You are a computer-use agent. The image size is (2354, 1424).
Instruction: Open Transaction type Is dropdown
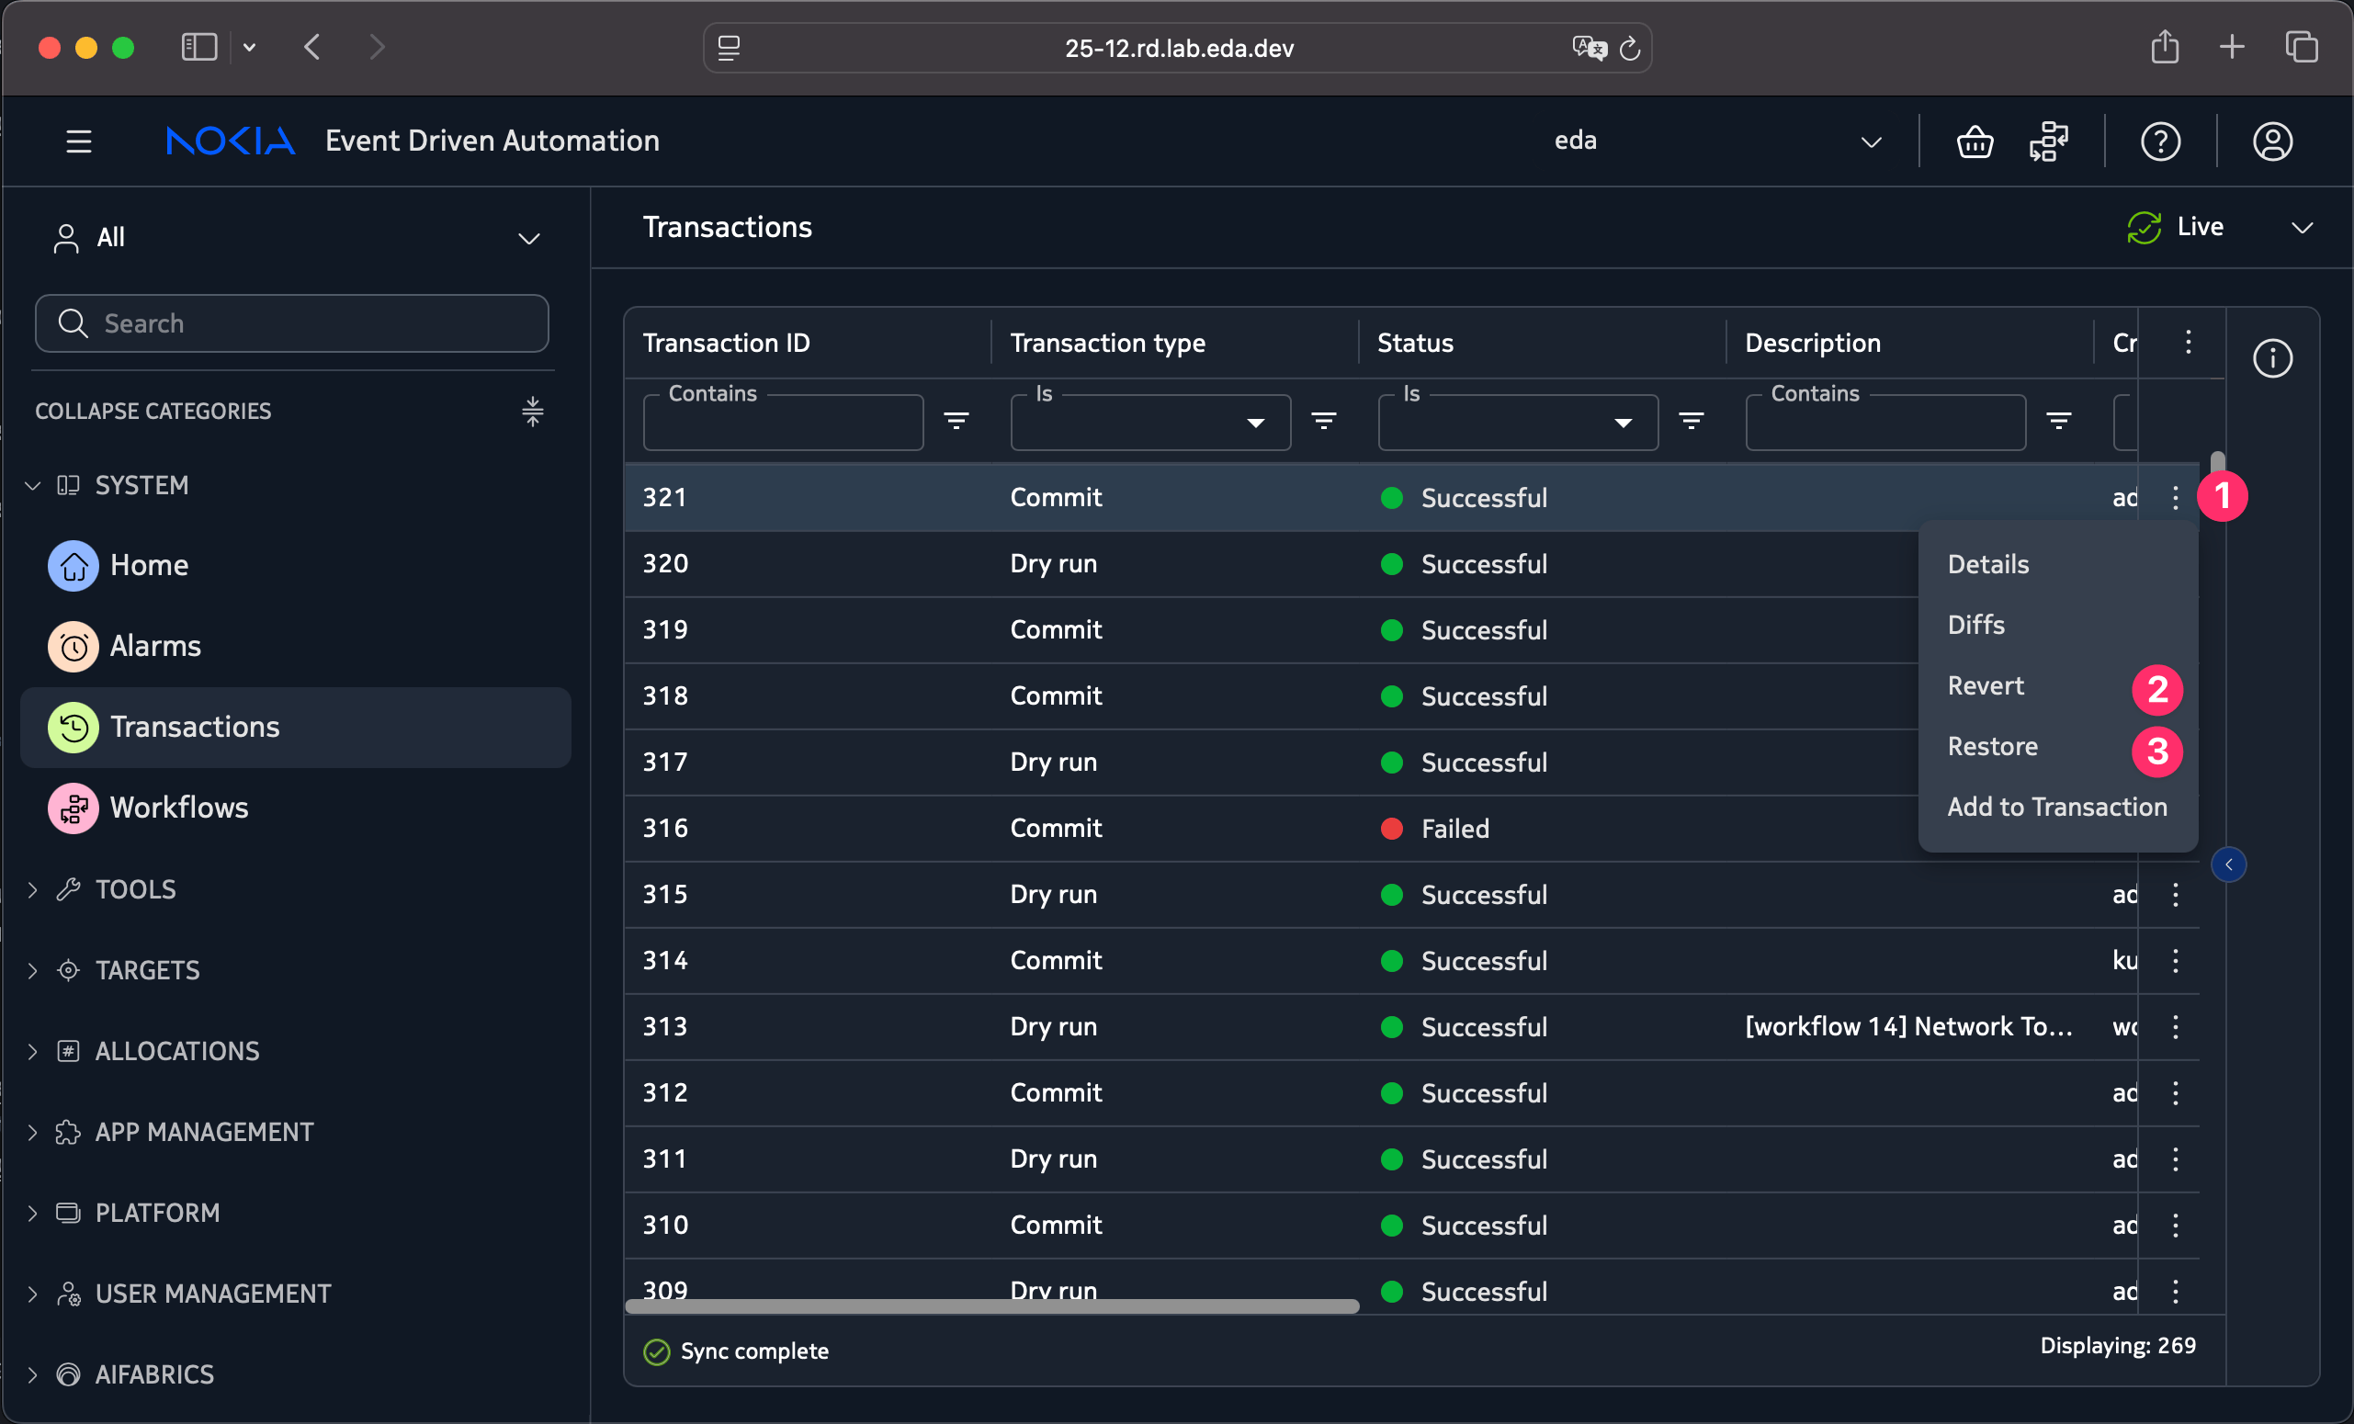pos(1149,424)
